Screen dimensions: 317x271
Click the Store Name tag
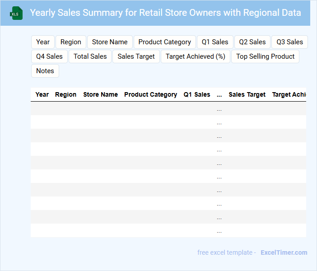click(110, 42)
